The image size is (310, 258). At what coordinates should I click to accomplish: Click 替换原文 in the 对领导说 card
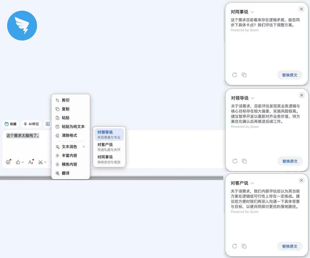(x=290, y=161)
